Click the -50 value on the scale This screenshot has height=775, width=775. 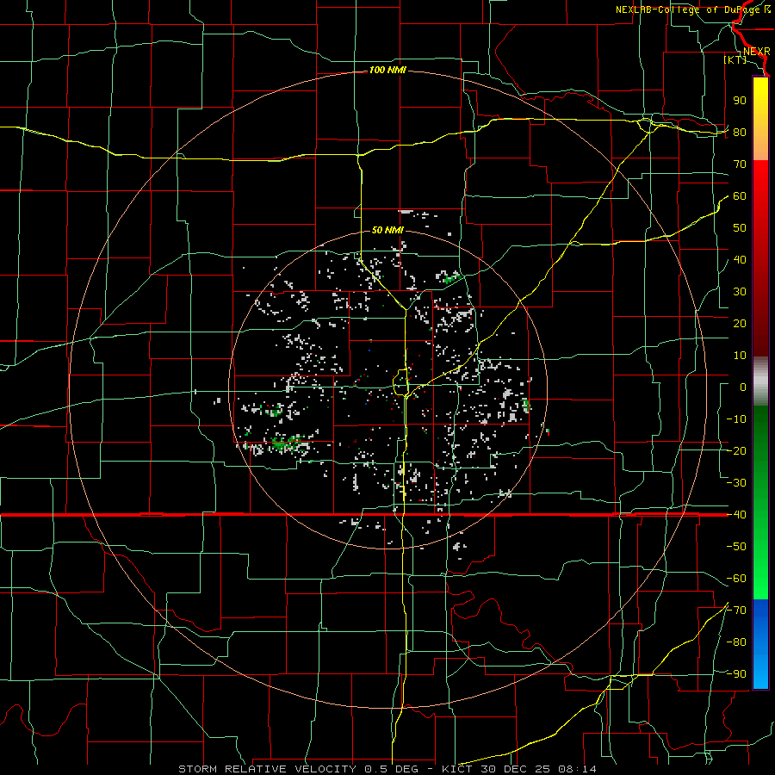tap(736, 547)
